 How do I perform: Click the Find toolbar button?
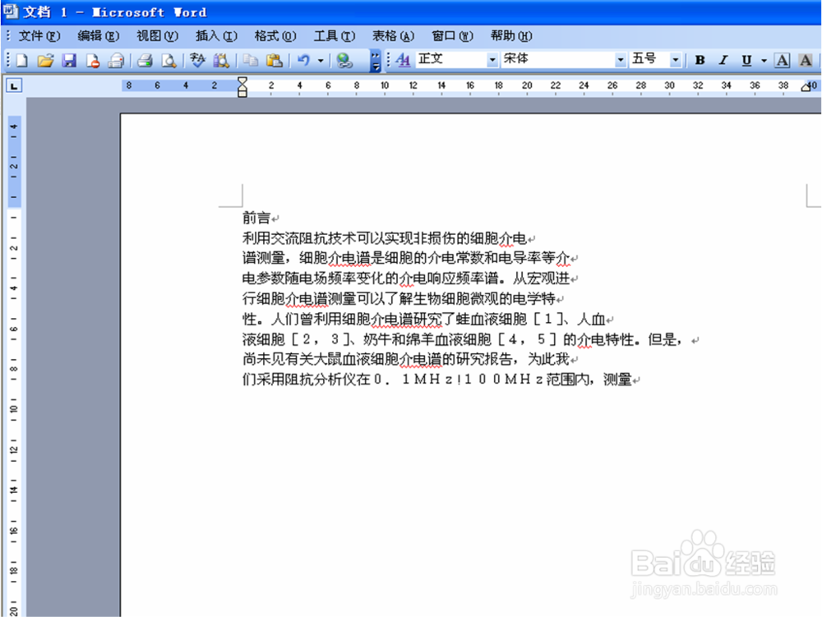point(220,59)
